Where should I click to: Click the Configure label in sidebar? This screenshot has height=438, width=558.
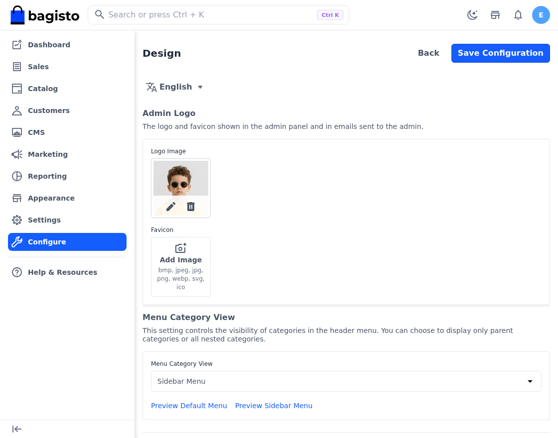pyautogui.click(x=47, y=242)
